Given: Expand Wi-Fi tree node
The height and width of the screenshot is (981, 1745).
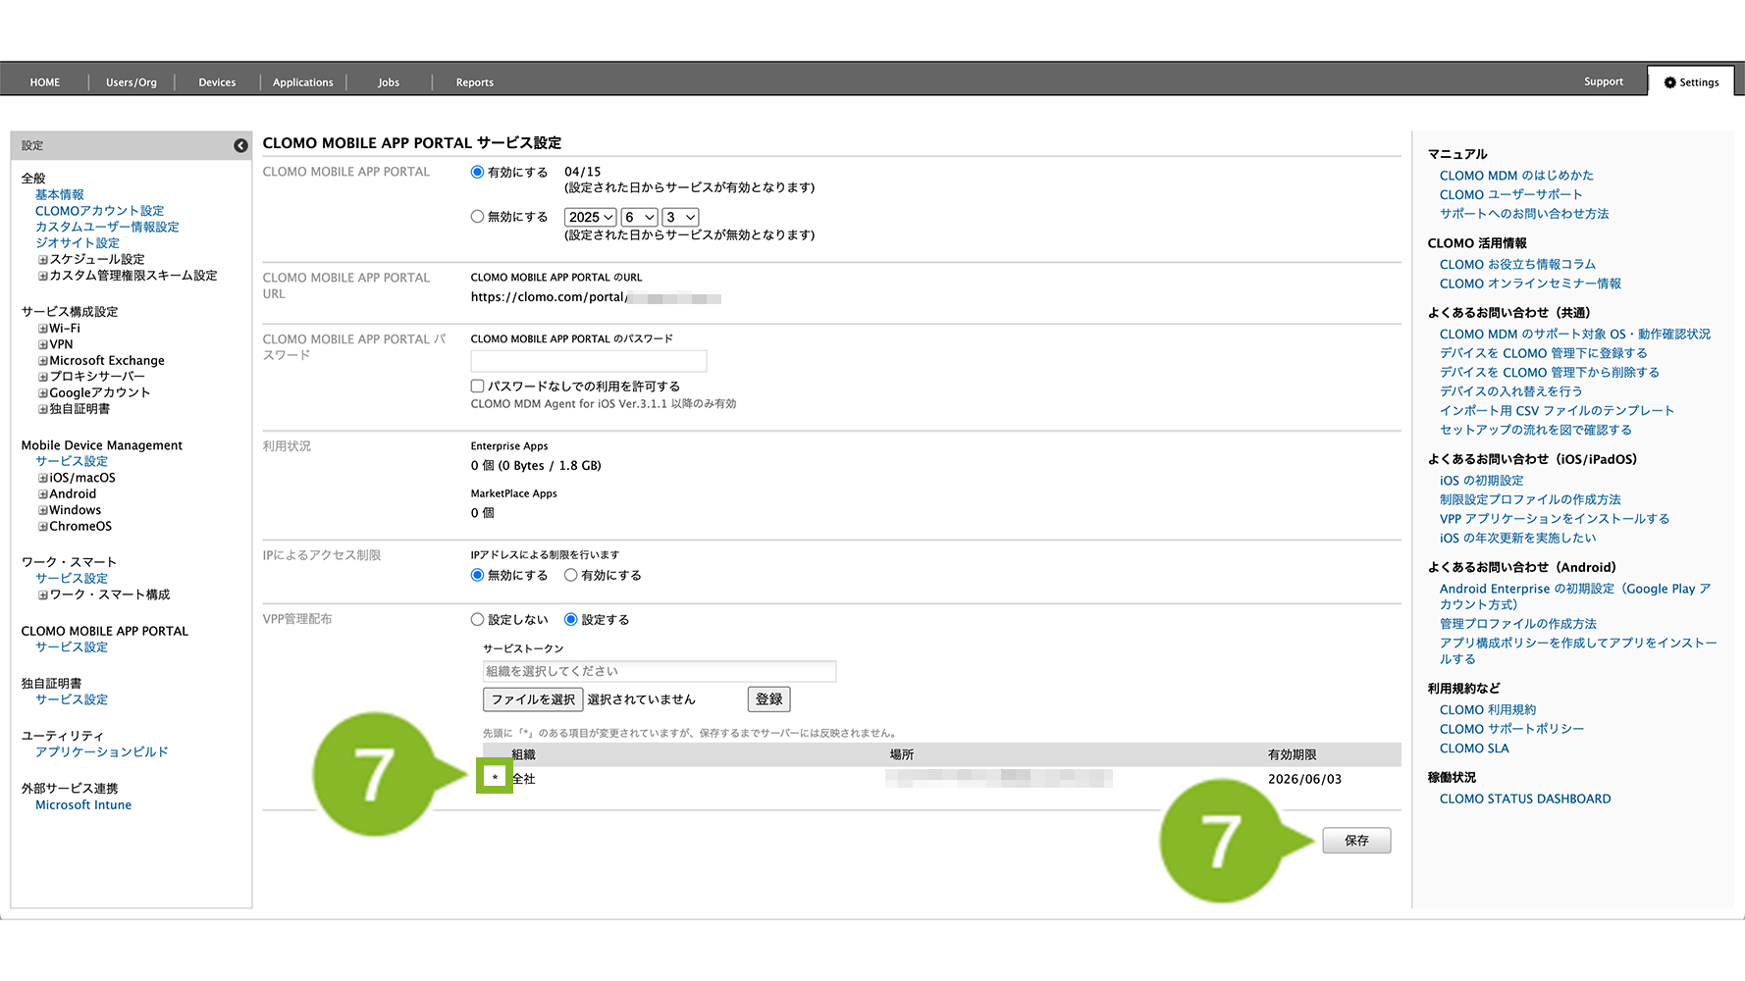Looking at the screenshot, I should tap(43, 329).
